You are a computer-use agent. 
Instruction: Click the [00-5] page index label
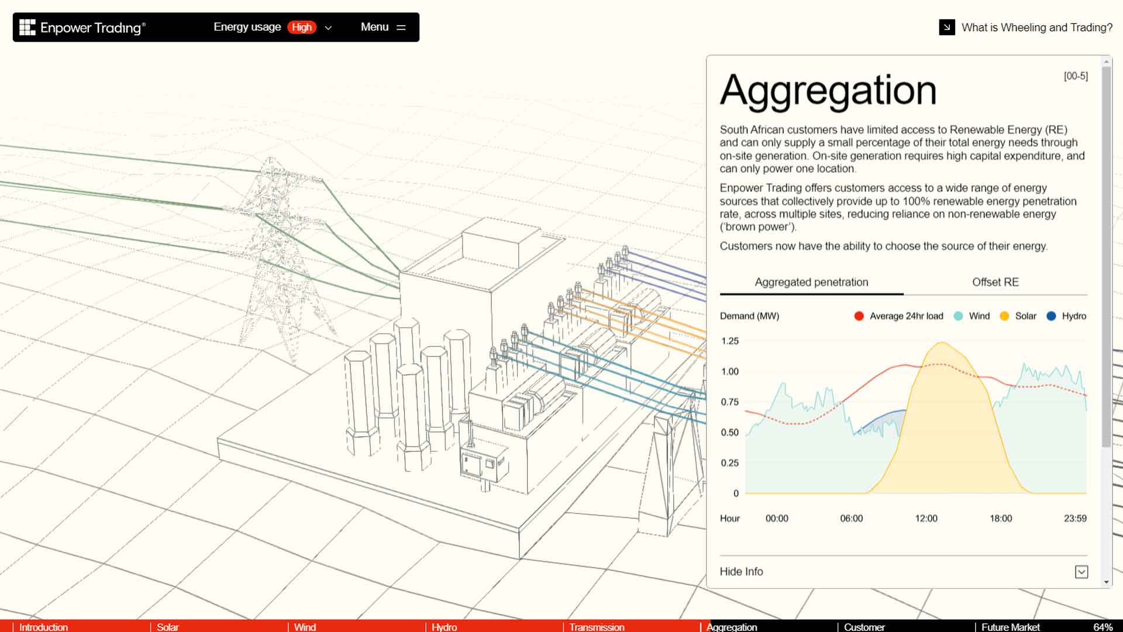tap(1076, 76)
